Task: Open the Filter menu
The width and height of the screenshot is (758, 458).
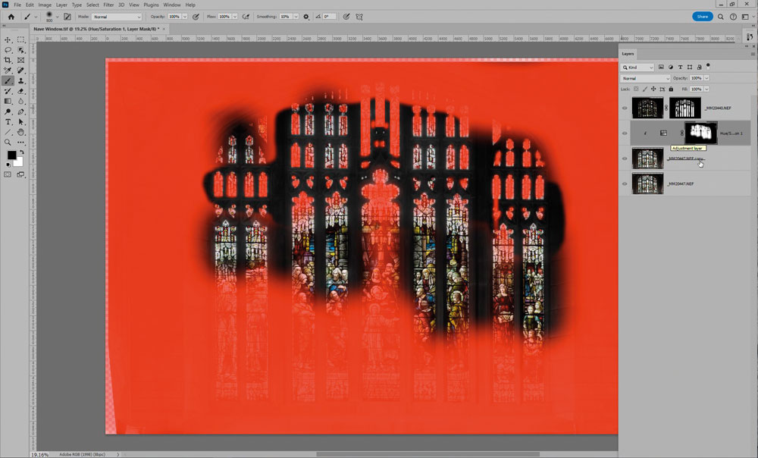Action: pyautogui.click(x=108, y=5)
